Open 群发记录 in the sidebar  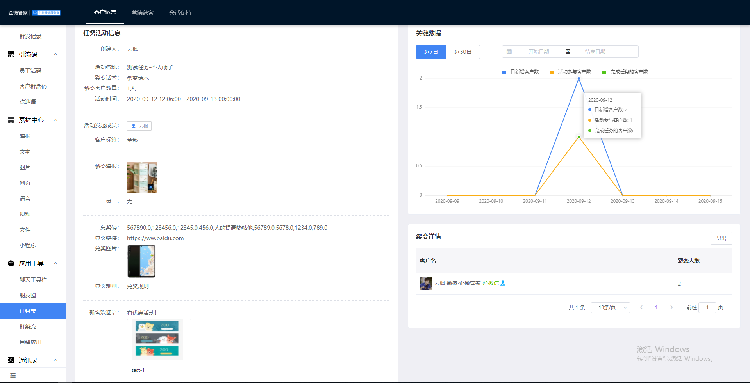coord(30,36)
